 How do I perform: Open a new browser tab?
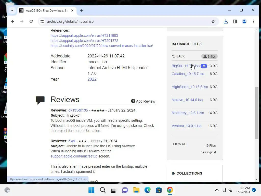click(81, 10)
